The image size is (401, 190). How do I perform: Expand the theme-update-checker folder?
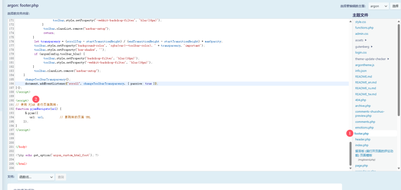tap(372, 59)
